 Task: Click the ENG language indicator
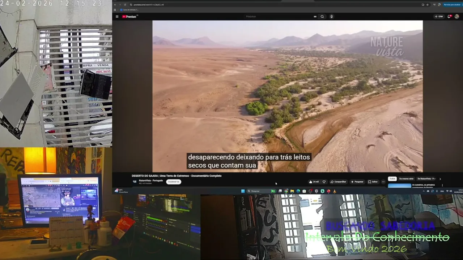click(x=442, y=191)
